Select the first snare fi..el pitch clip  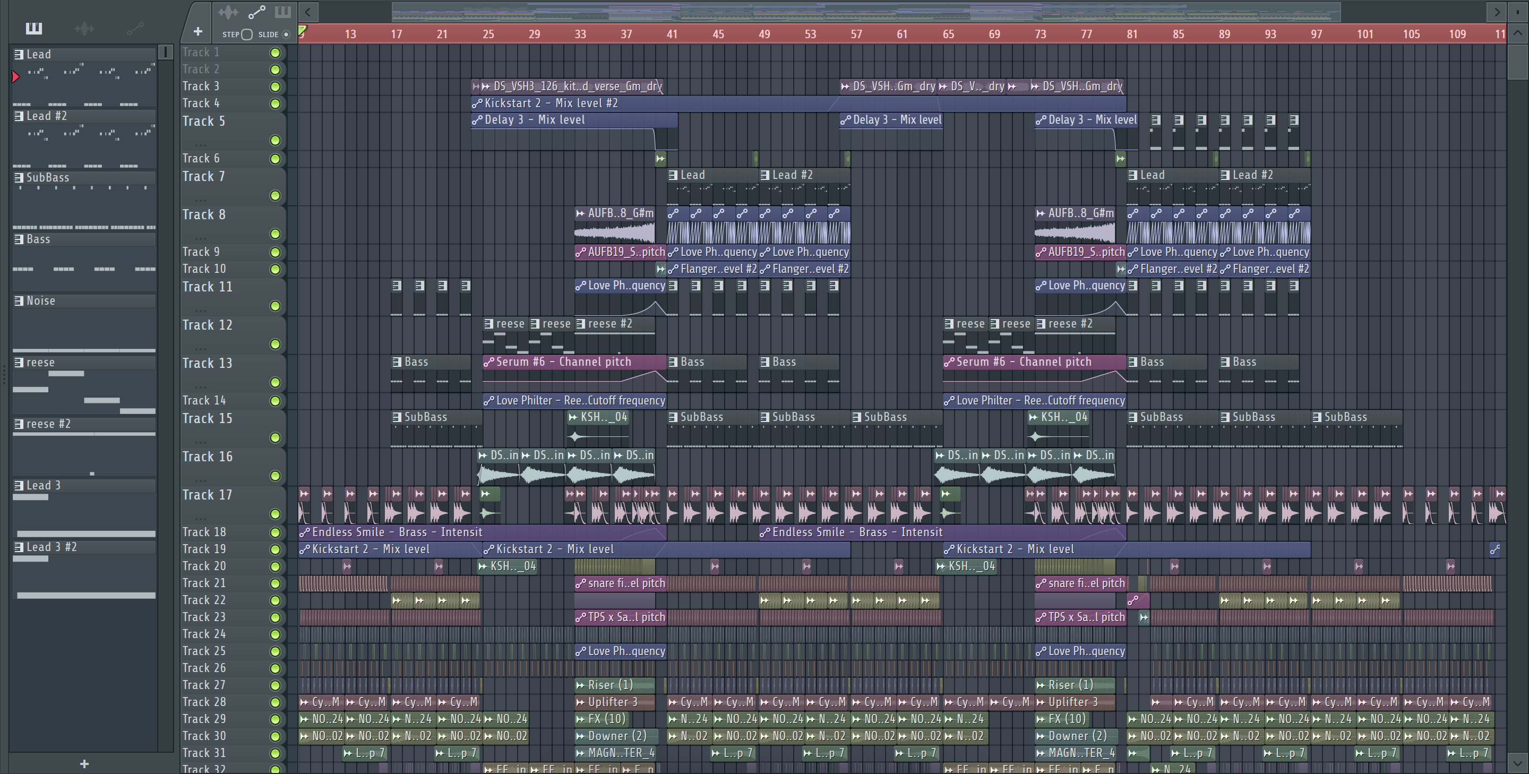pos(620,583)
